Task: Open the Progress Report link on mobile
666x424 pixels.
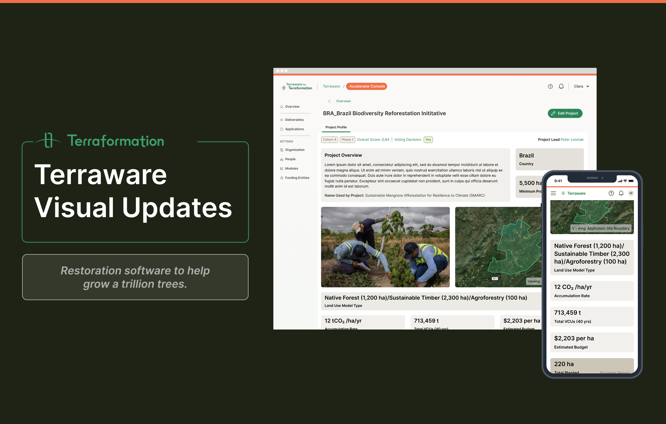Action: click(615, 373)
